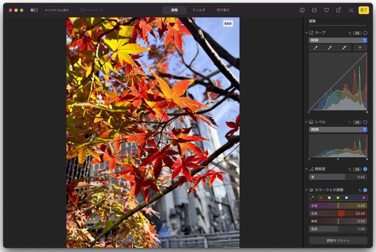Click the zoom in plus icon
376x252 pixels.
pos(102,10)
